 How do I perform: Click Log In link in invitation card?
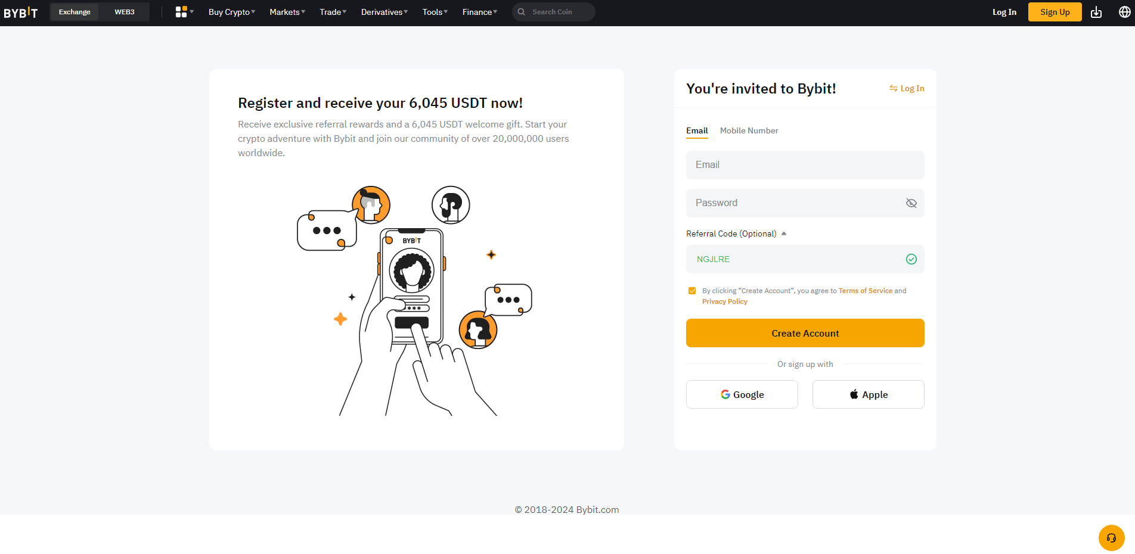[912, 88]
